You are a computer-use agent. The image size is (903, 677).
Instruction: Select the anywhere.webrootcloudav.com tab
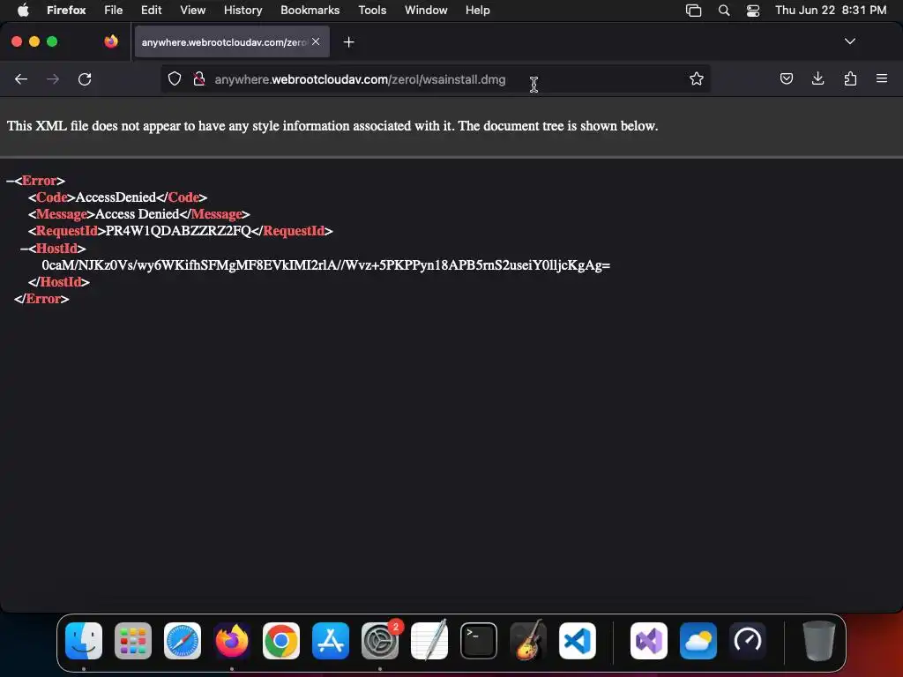pos(232,42)
